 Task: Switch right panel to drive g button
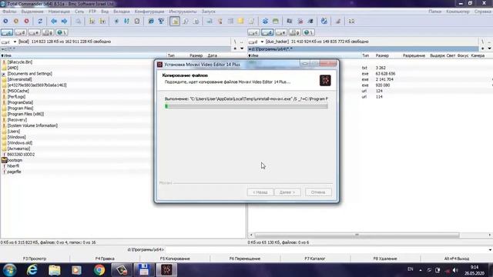pyautogui.click(x=294, y=32)
